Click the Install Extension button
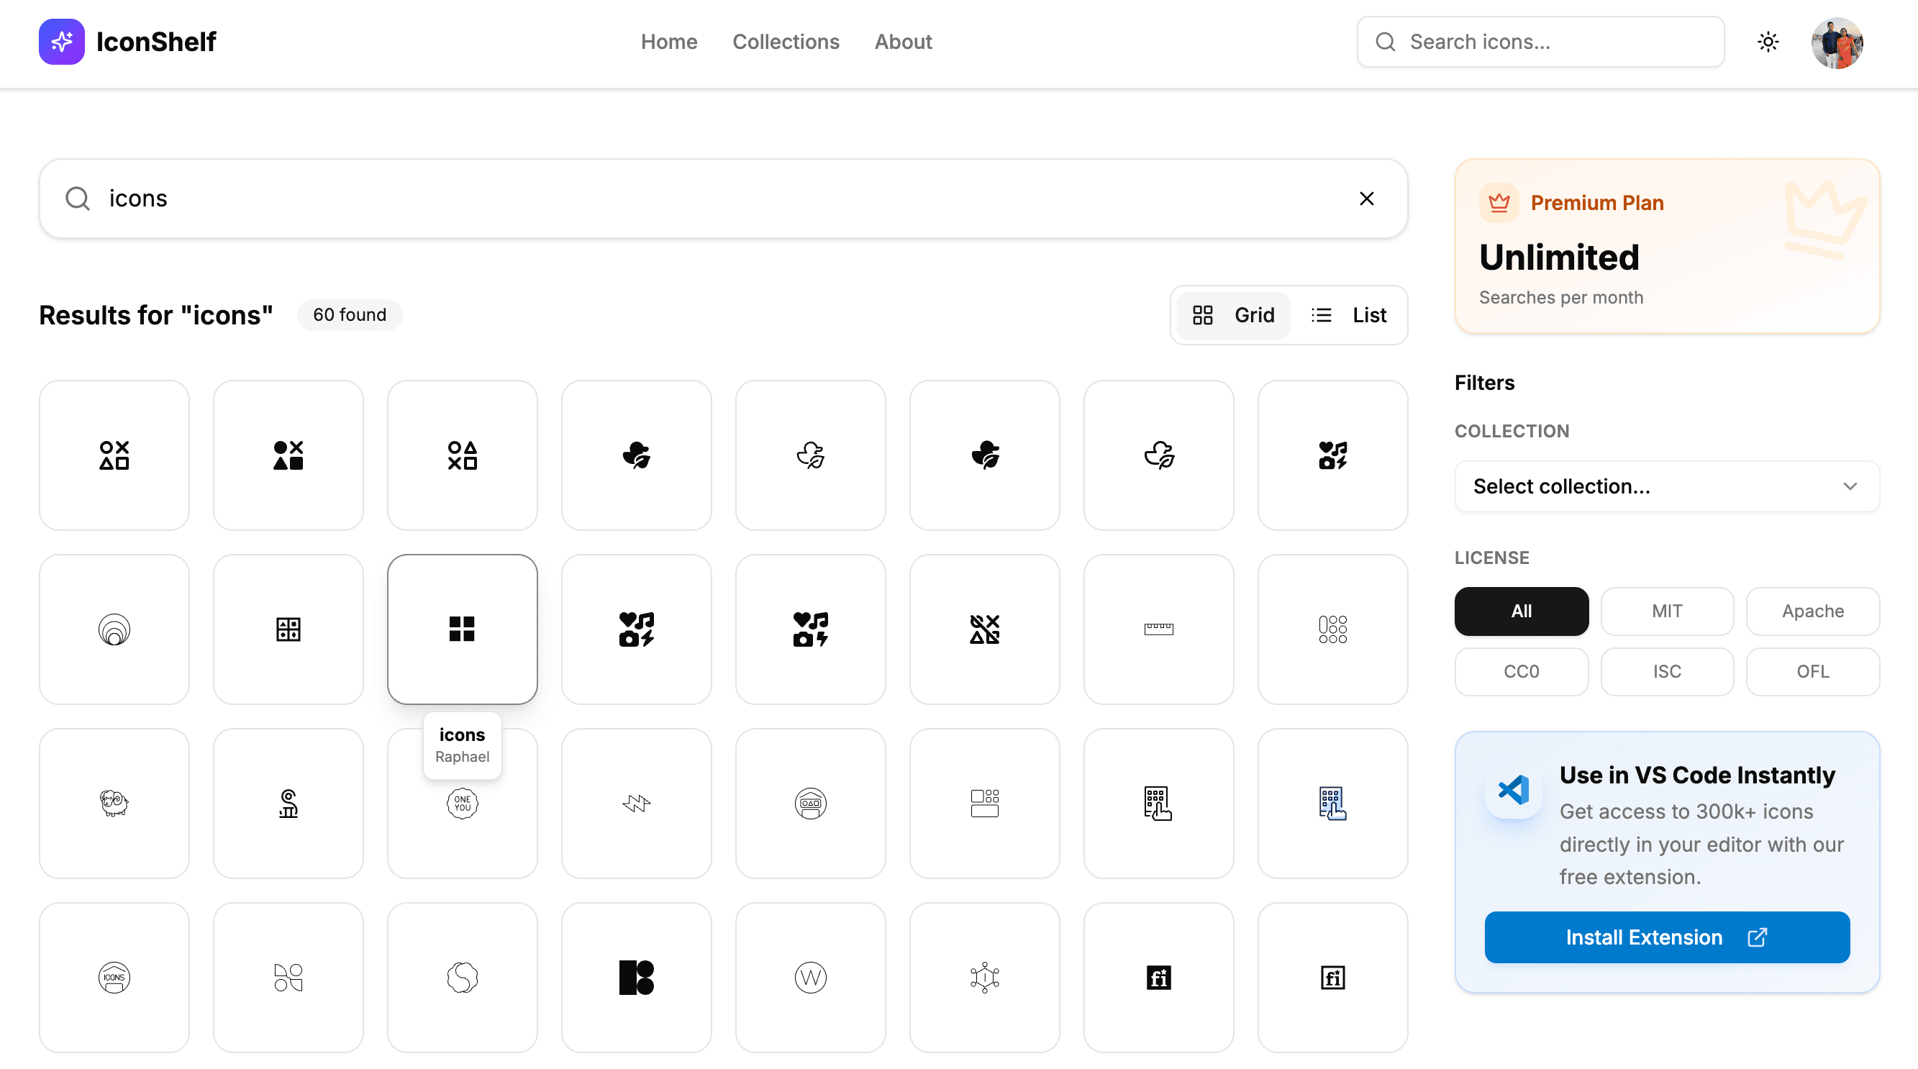Screen dimensions: 1918x1069 (x=1666, y=937)
